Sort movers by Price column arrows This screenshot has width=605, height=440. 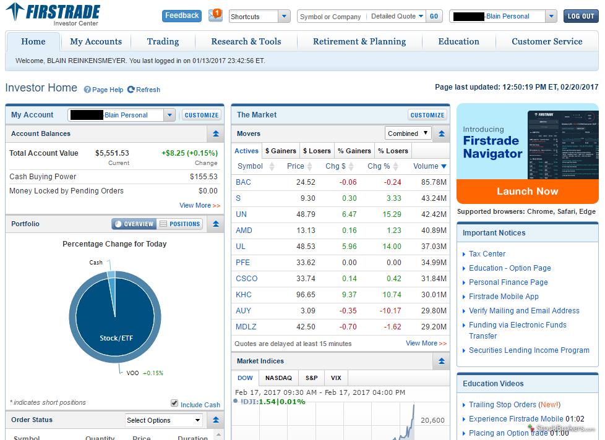click(x=309, y=166)
